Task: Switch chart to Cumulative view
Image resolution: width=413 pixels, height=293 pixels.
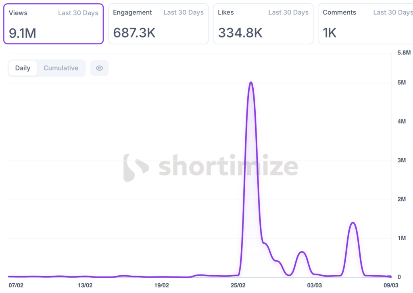Action: pos(61,68)
